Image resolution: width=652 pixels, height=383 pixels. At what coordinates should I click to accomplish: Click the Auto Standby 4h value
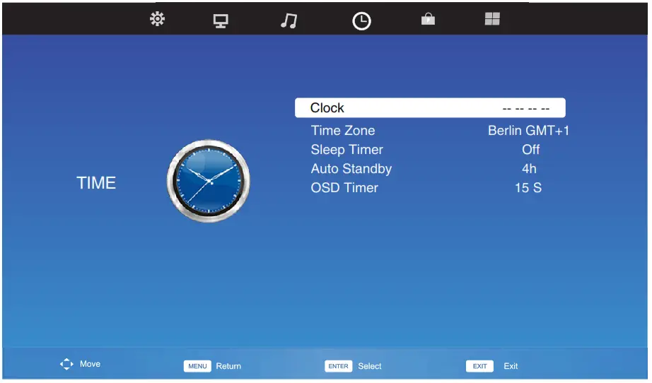(529, 169)
